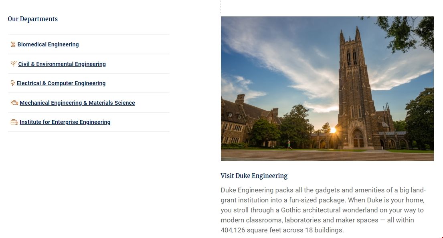Open the Biomedical Engineering department link
This screenshot has height=238, width=443.
(x=48, y=44)
